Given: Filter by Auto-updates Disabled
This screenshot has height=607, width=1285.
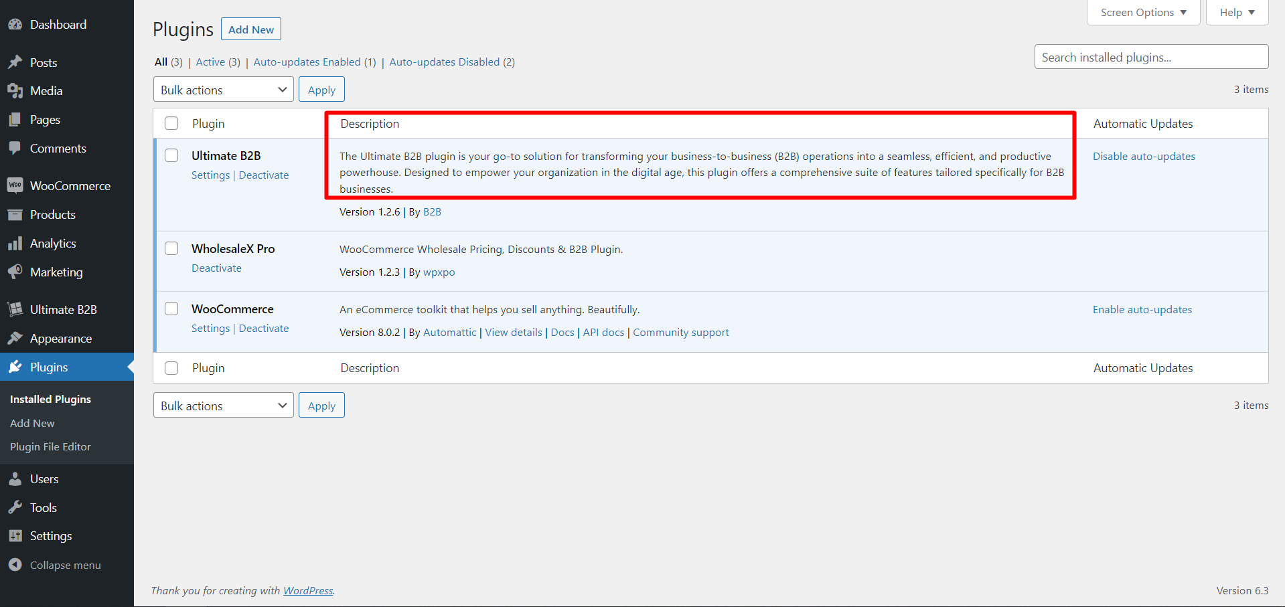Looking at the screenshot, I should (444, 62).
